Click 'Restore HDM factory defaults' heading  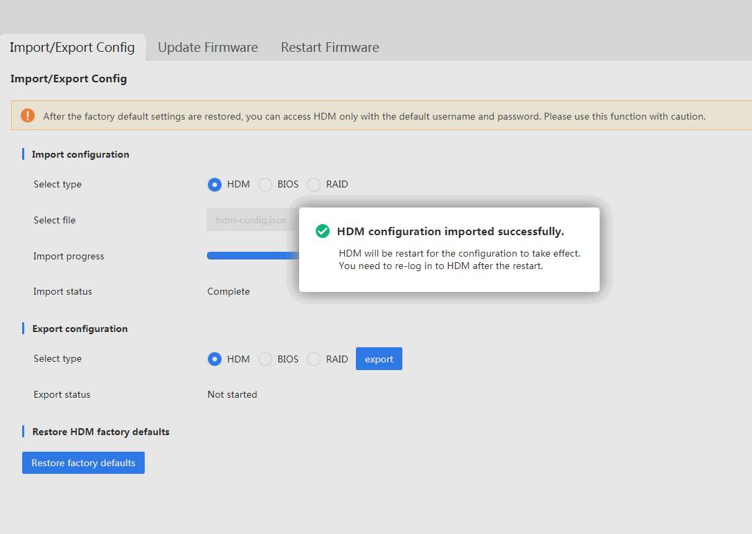tap(100, 432)
